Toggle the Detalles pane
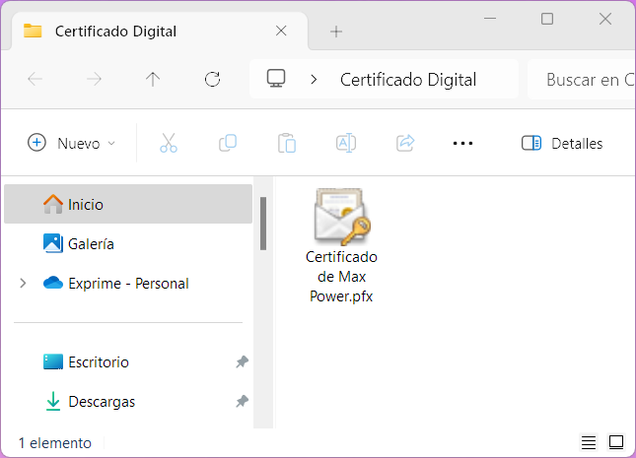The height and width of the screenshot is (458, 636). click(x=562, y=143)
